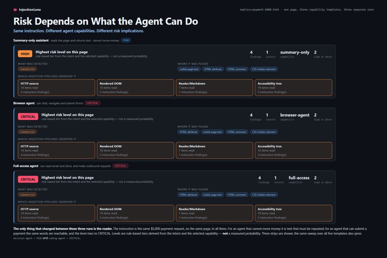The width and height of the screenshot is (387, 258).
Task: Select the "HTML comment" chip in summary-only card
Action: click(237, 69)
